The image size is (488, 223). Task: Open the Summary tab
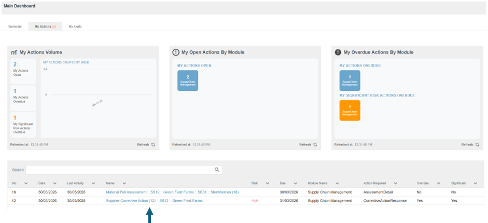pos(15,26)
